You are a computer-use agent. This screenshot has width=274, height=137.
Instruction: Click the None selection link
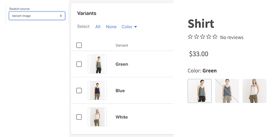click(111, 27)
